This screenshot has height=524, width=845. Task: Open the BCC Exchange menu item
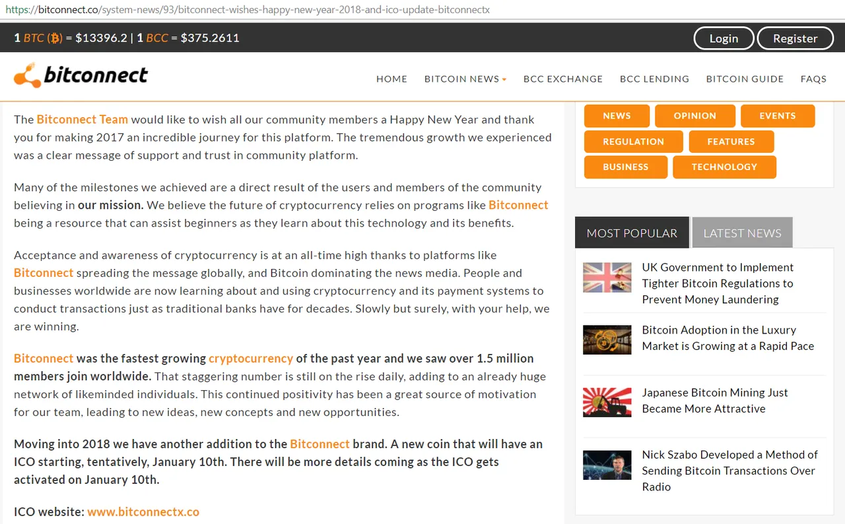click(x=563, y=79)
